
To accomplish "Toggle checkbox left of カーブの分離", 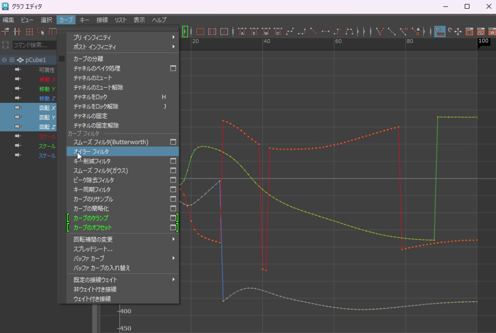I will click(62, 59).
